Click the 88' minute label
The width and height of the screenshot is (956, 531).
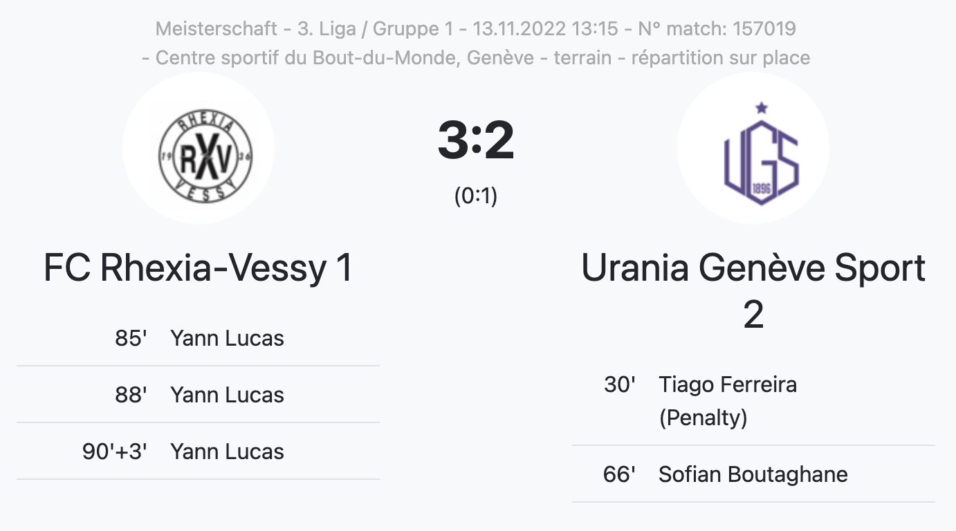click(131, 395)
